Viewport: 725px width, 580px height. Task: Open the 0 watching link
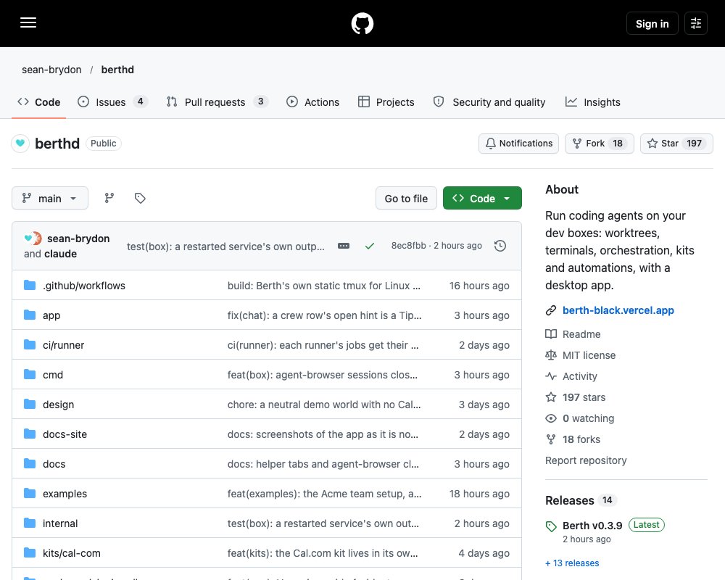(x=588, y=418)
